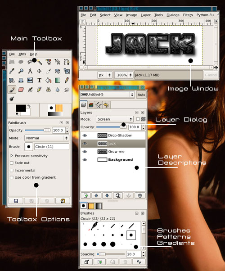225x271 pixels.
Task: Select the Zoom magnifier tool
Action: [21, 71]
